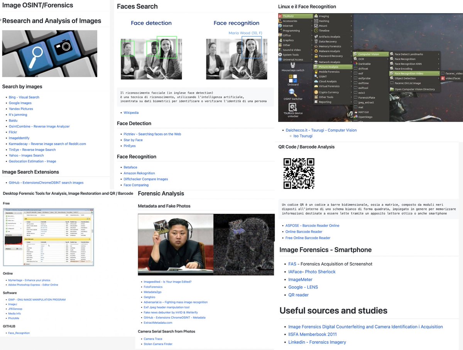463x350 pixels.
Task: Click the Network Analysis icon
Action: [316, 62]
